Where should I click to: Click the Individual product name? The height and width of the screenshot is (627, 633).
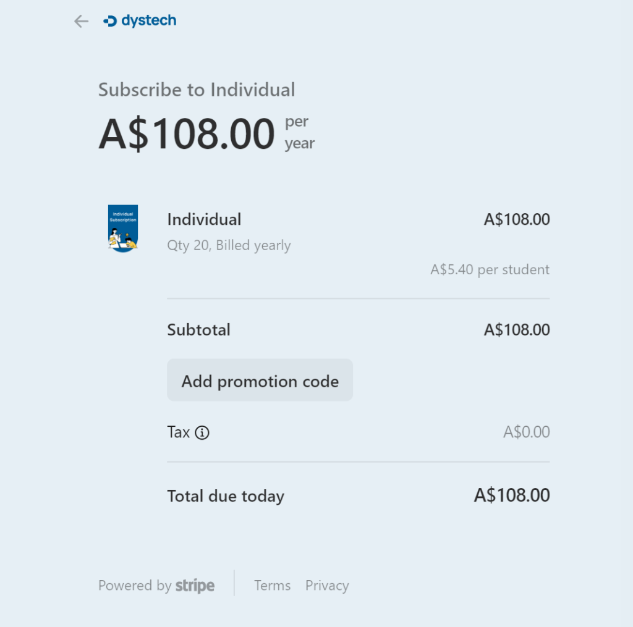[204, 219]
